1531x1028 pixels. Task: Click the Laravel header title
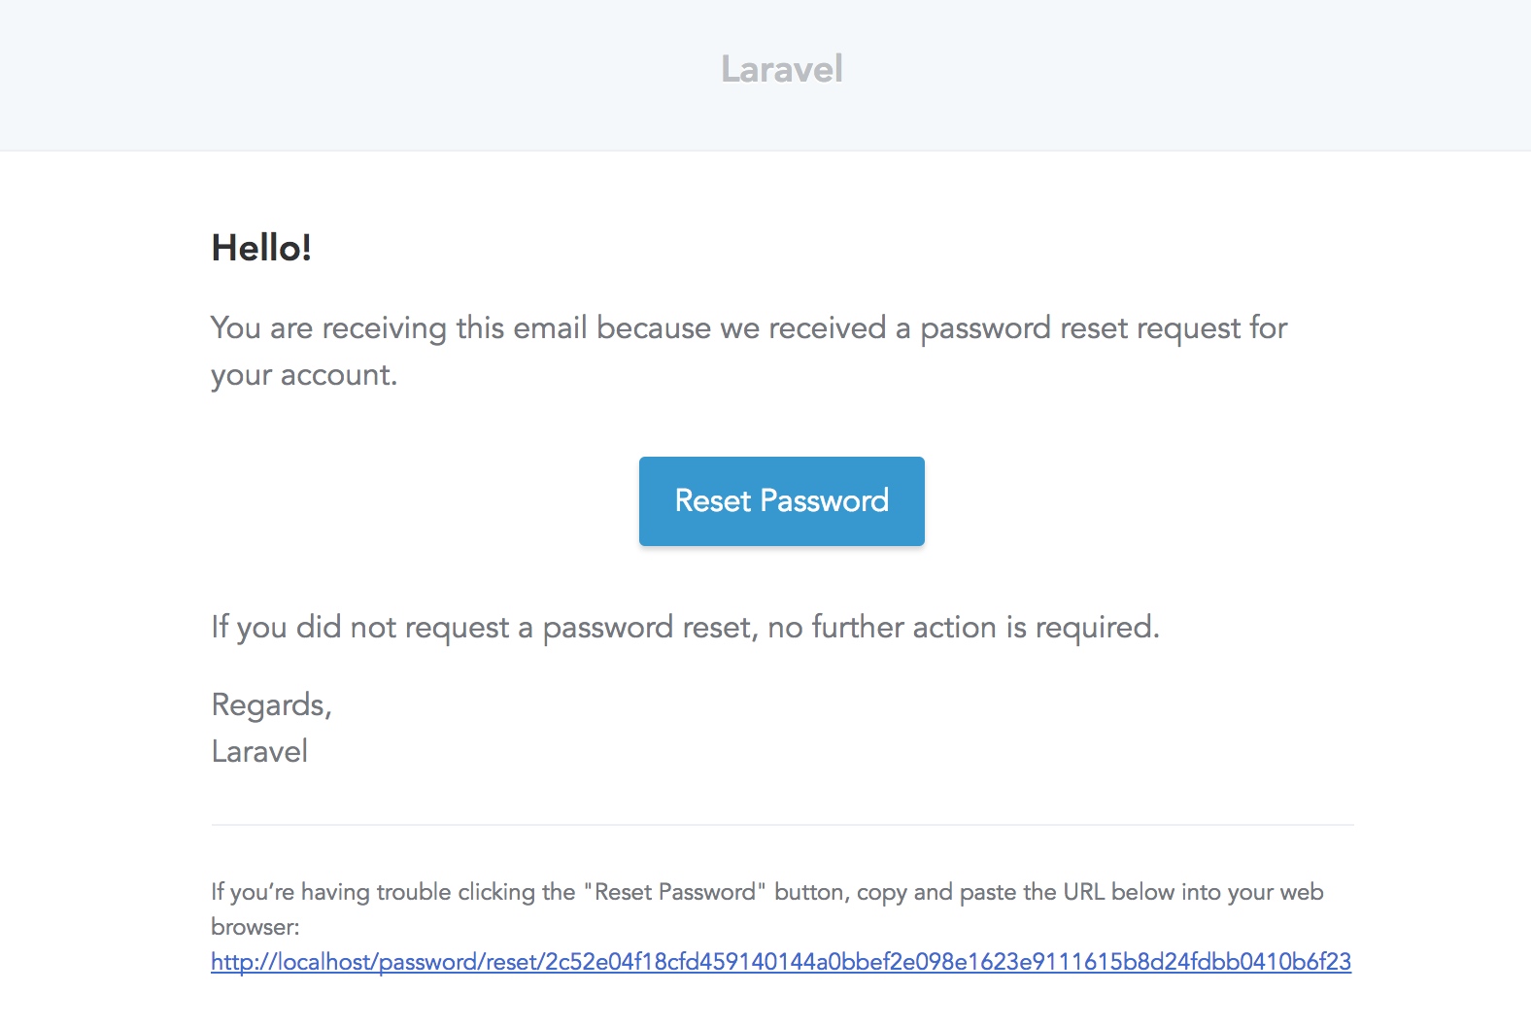(x=781, y=70)
